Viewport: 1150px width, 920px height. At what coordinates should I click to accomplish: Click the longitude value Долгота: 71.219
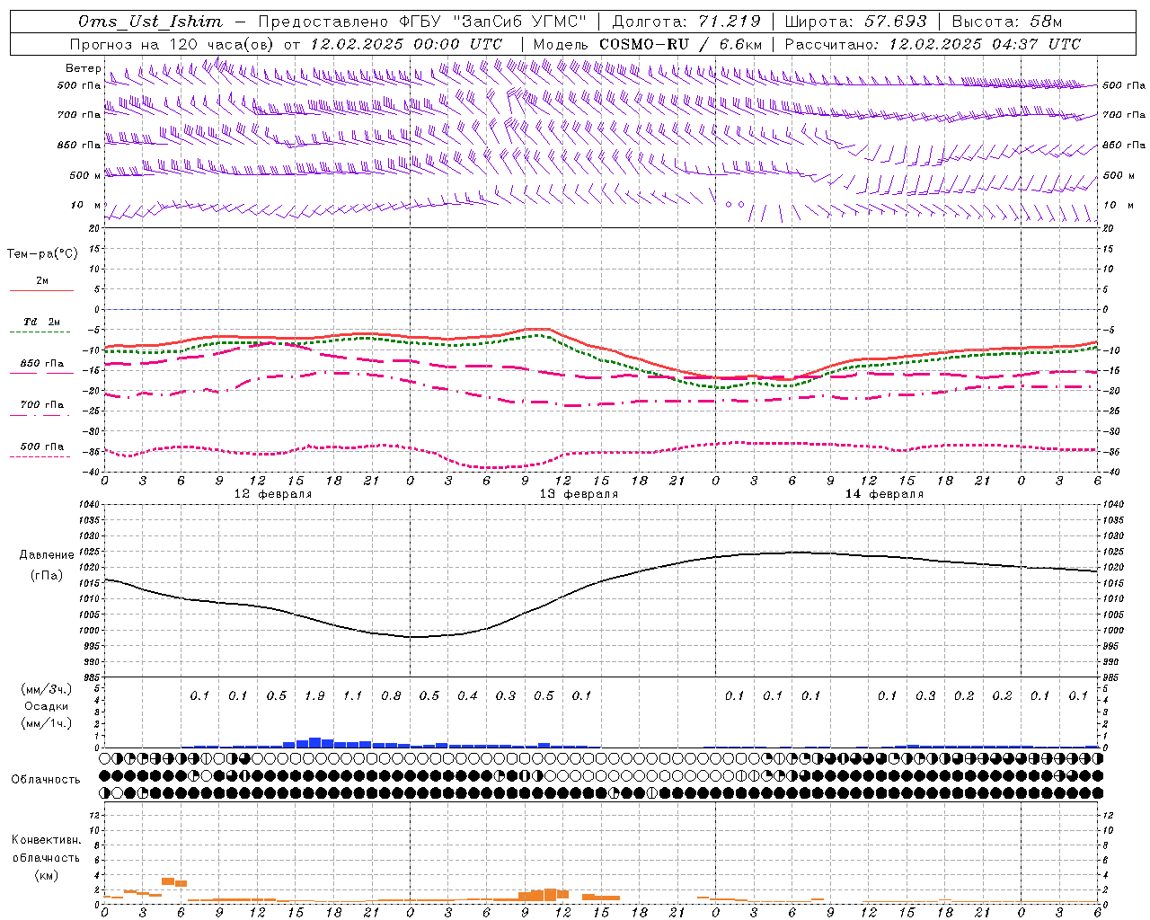click(686, 22)
